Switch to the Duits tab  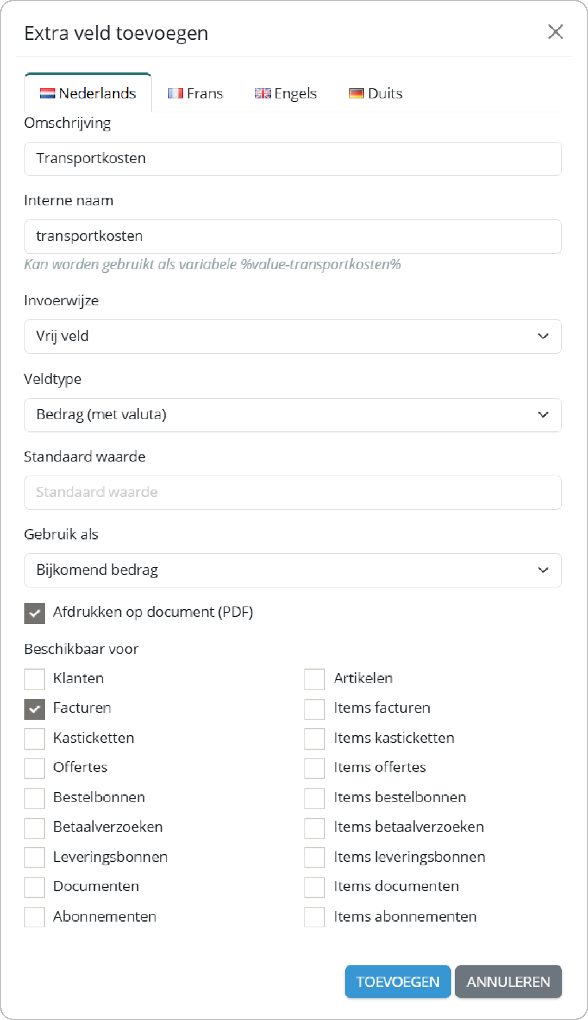coord(376,94)
